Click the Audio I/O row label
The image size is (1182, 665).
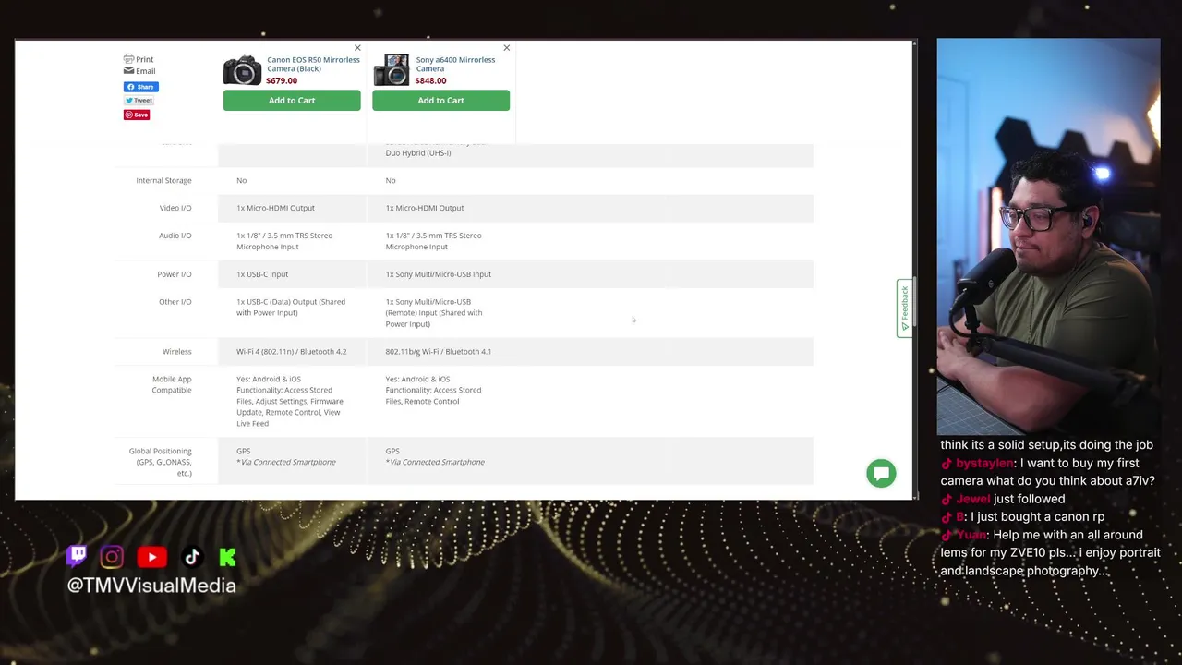pos(175,236)
